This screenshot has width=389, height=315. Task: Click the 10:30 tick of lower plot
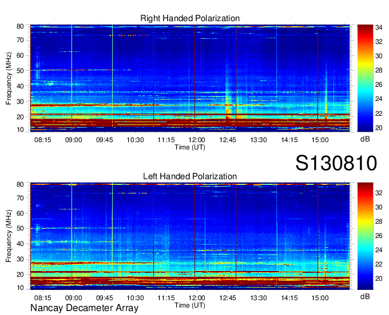pyautogui.click(x=135, y=298)
